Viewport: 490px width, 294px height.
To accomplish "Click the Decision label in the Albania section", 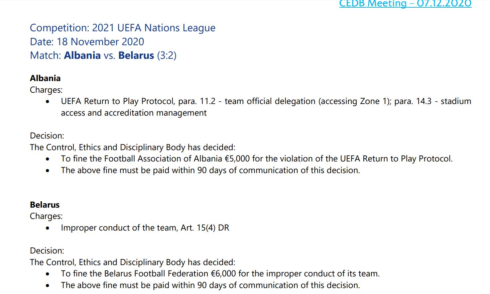I will click(x=47, y=136).
